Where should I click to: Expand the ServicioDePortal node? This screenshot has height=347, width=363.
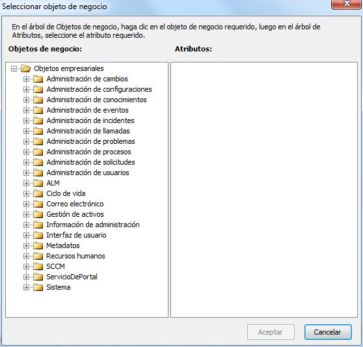26,277
